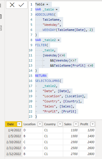Click the "Weekday" string on line 5
This screenshot has width=102, height=159.
pyautogui.click(x=51, y=25)
